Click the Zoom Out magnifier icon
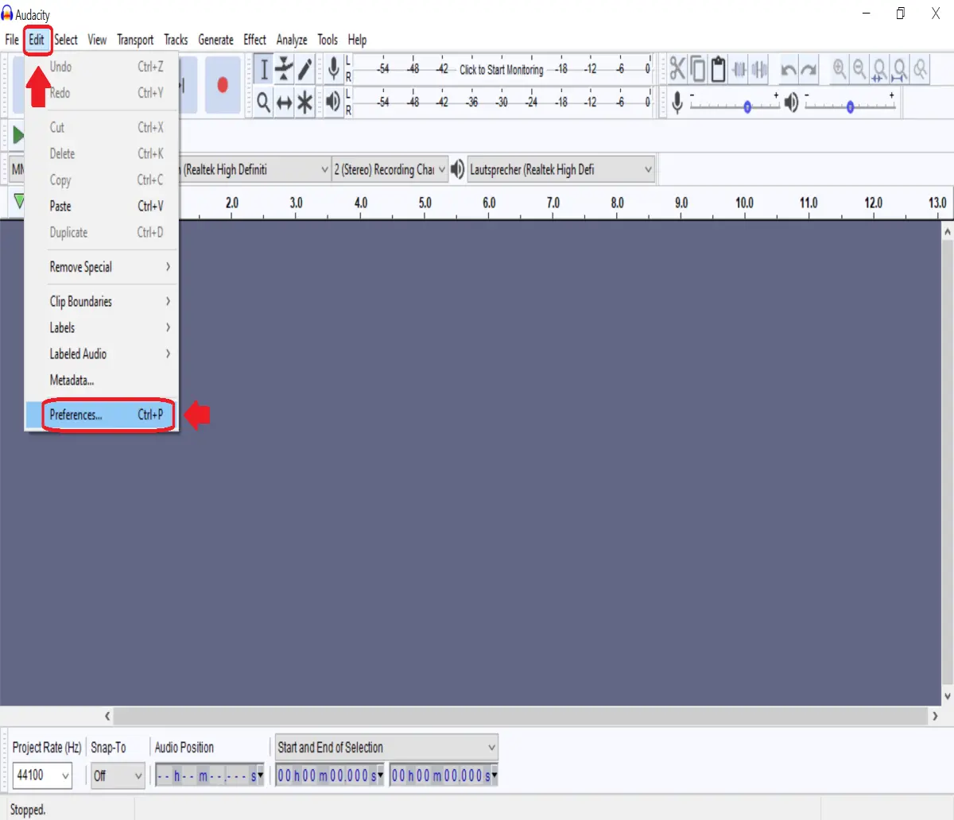The width and height of the screenshot is (954, 820). click(x=859, y=69)
